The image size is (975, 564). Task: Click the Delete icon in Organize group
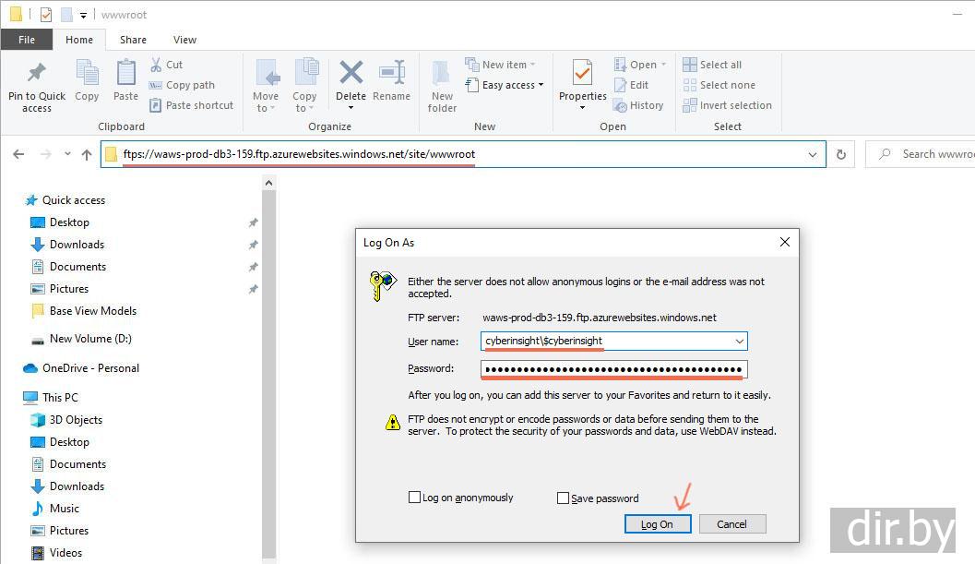point(351,74)
